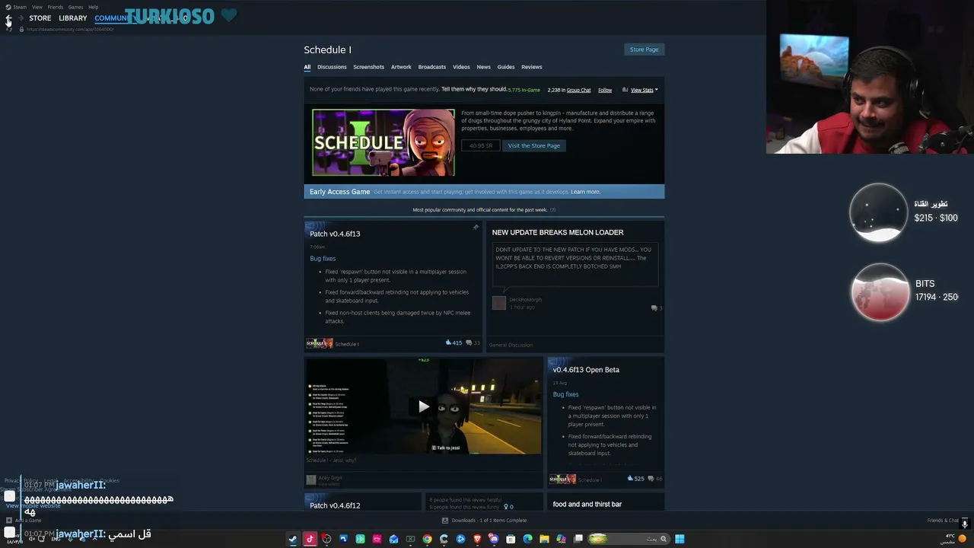Click the DeckRioMorph user avatar
Viewport: 974px width, 548px height.
click(499, 303)
